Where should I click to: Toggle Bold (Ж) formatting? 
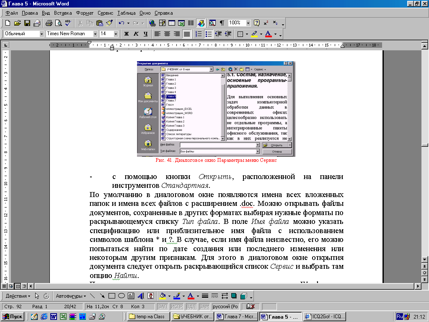[x=127, y=34]
